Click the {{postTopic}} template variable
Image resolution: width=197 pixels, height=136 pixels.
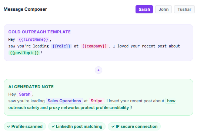point(24,53)
